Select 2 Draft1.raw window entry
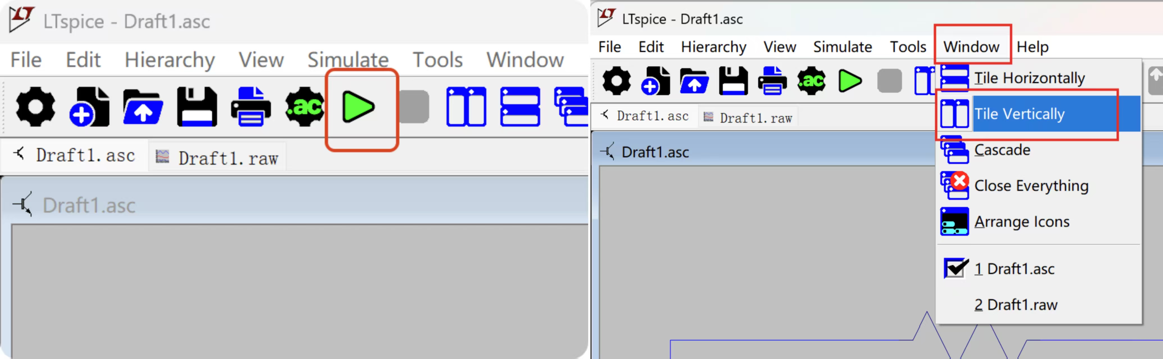The image size is (1163, 359). 1039,305
